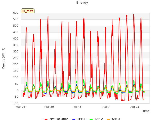Click the -100 y-axis tick label

click(x=15, y=103)
